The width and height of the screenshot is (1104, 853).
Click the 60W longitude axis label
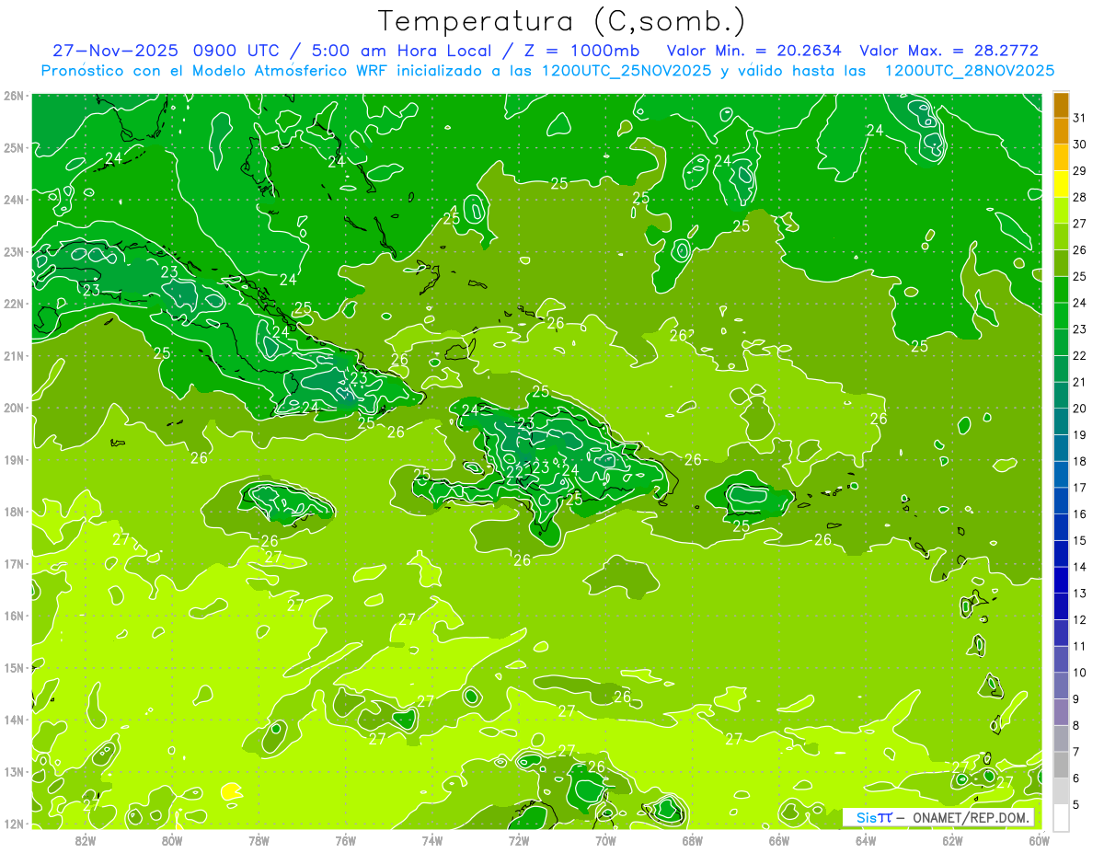click(1038, 840)
